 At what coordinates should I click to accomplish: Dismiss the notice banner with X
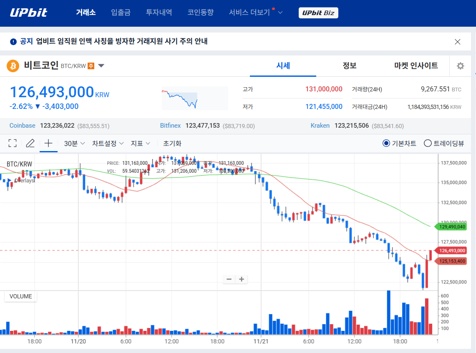pos(457,41)
